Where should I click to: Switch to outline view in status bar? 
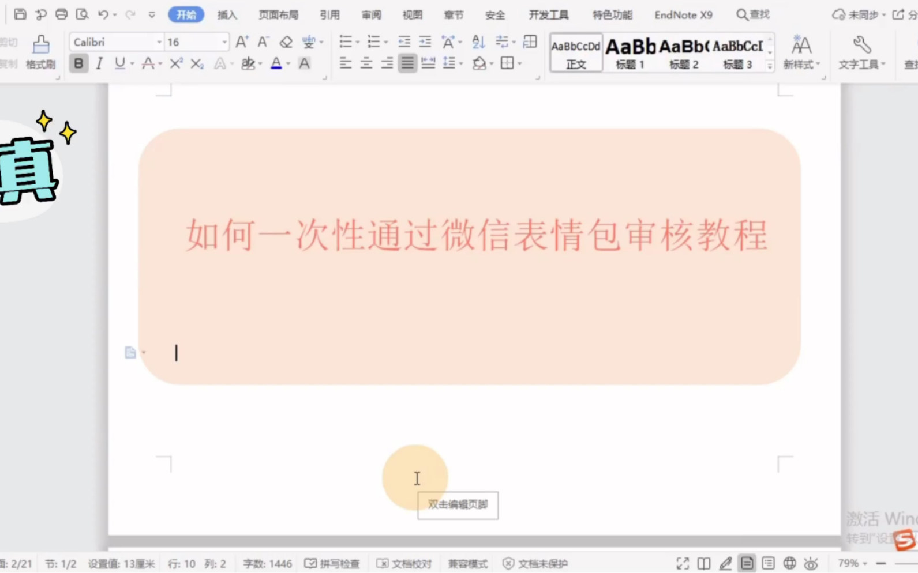point(768,563)
